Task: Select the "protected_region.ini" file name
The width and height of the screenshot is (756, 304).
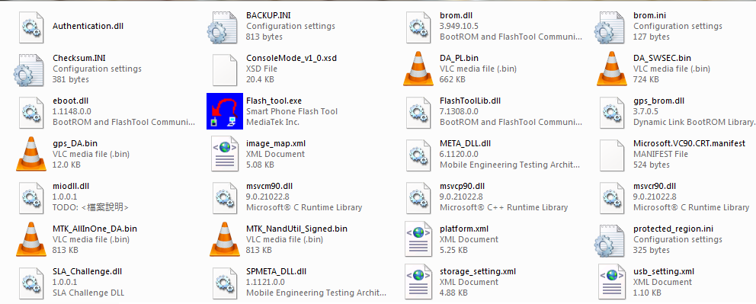Action: coord(673,229)
